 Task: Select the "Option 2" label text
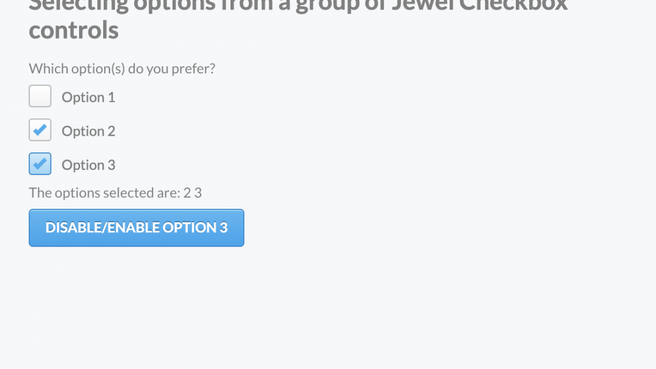click(88, 131)
